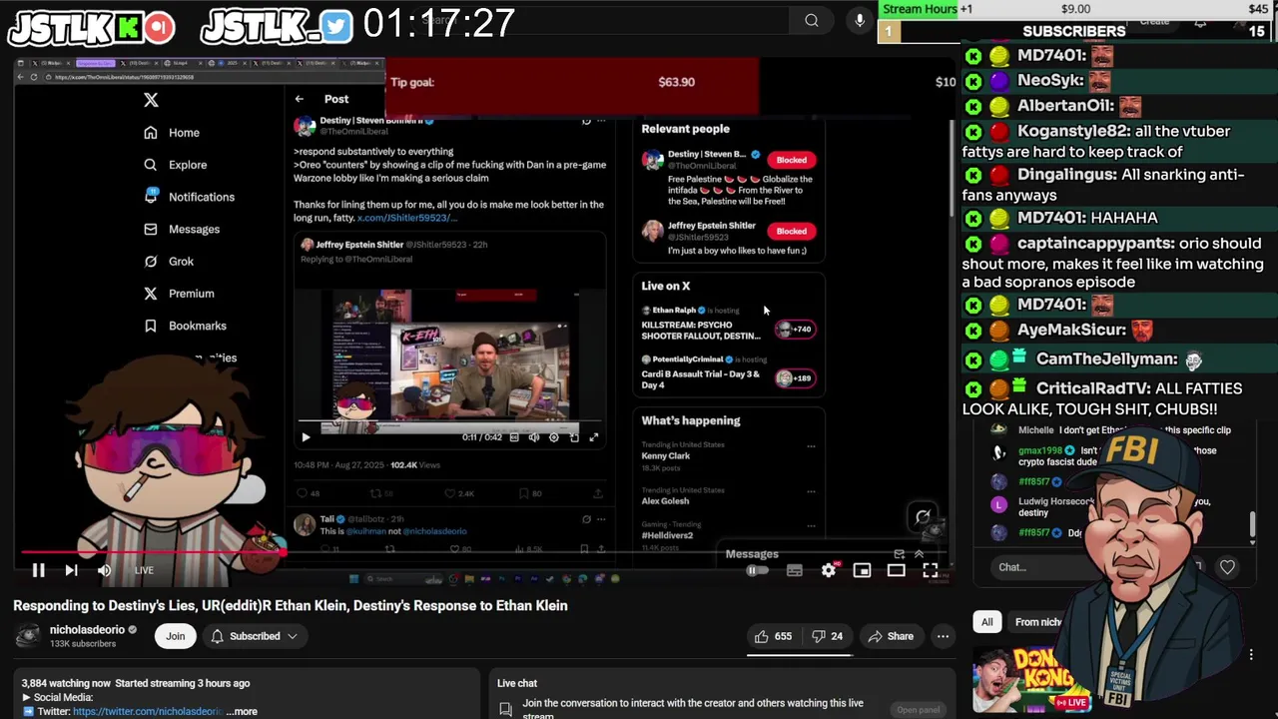1278x719 pixels.
Task: Click the LIVE indicator in the player
Action: (x=144, y=570)
